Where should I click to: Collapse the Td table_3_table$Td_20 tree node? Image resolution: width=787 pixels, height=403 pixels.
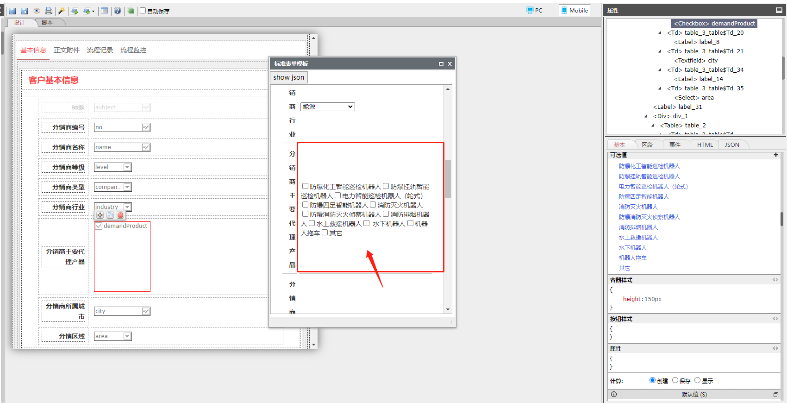point(660,33)
